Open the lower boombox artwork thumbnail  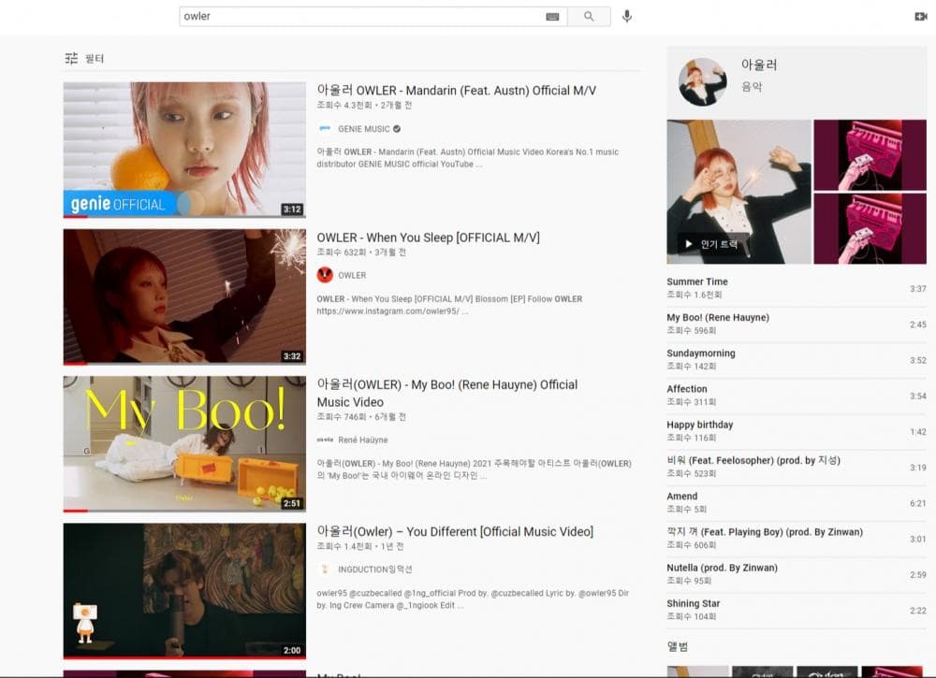870,228
